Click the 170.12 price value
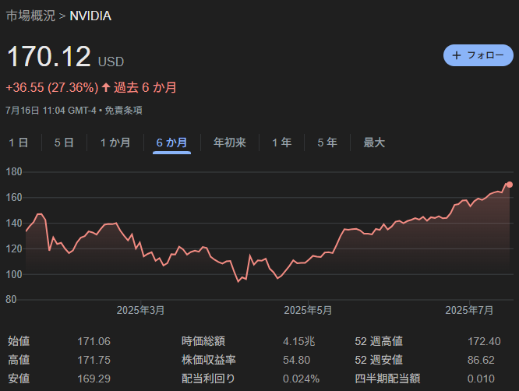This screenshot has height=391, width=519. [48, 56]
